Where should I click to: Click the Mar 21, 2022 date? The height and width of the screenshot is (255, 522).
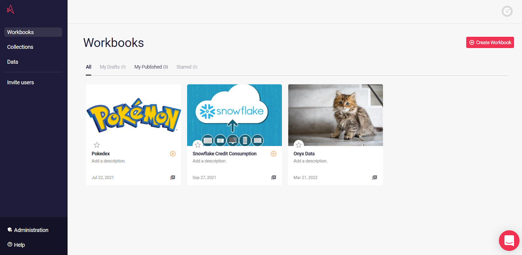click(x=305, y=178)
